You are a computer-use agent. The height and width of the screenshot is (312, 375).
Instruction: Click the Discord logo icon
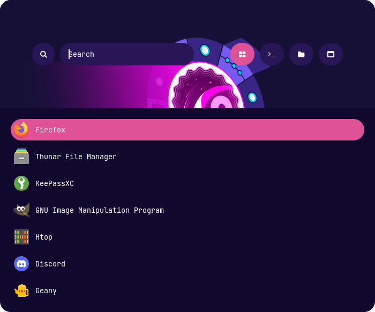[x=21, y=264]
